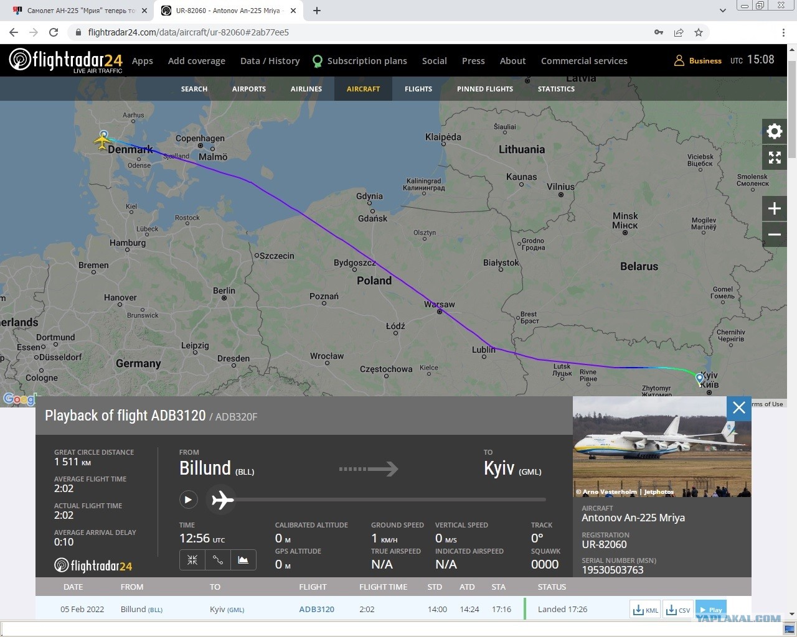The height and width of the screenshot is (637, 797).
Task: Click the Jetphotos photo credit link
Action: (x=625, y=491)
